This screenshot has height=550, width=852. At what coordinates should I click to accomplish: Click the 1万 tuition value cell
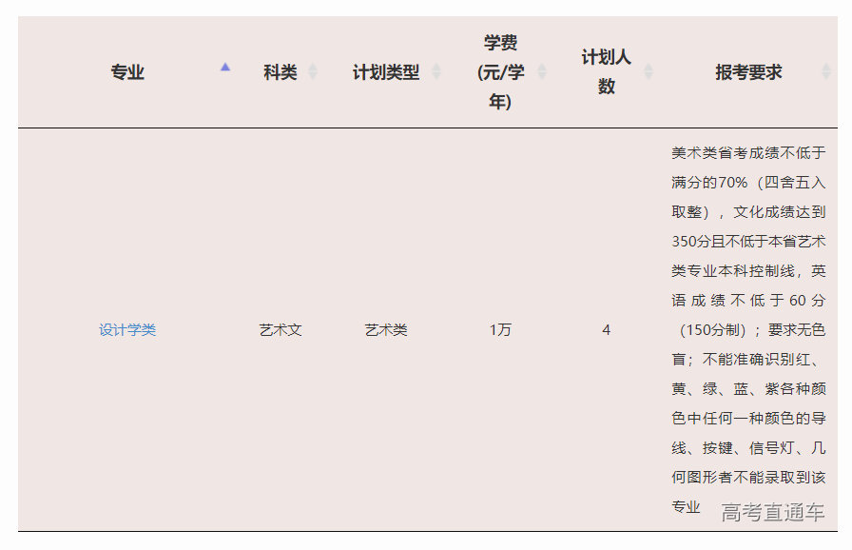[x=500, y=330]
